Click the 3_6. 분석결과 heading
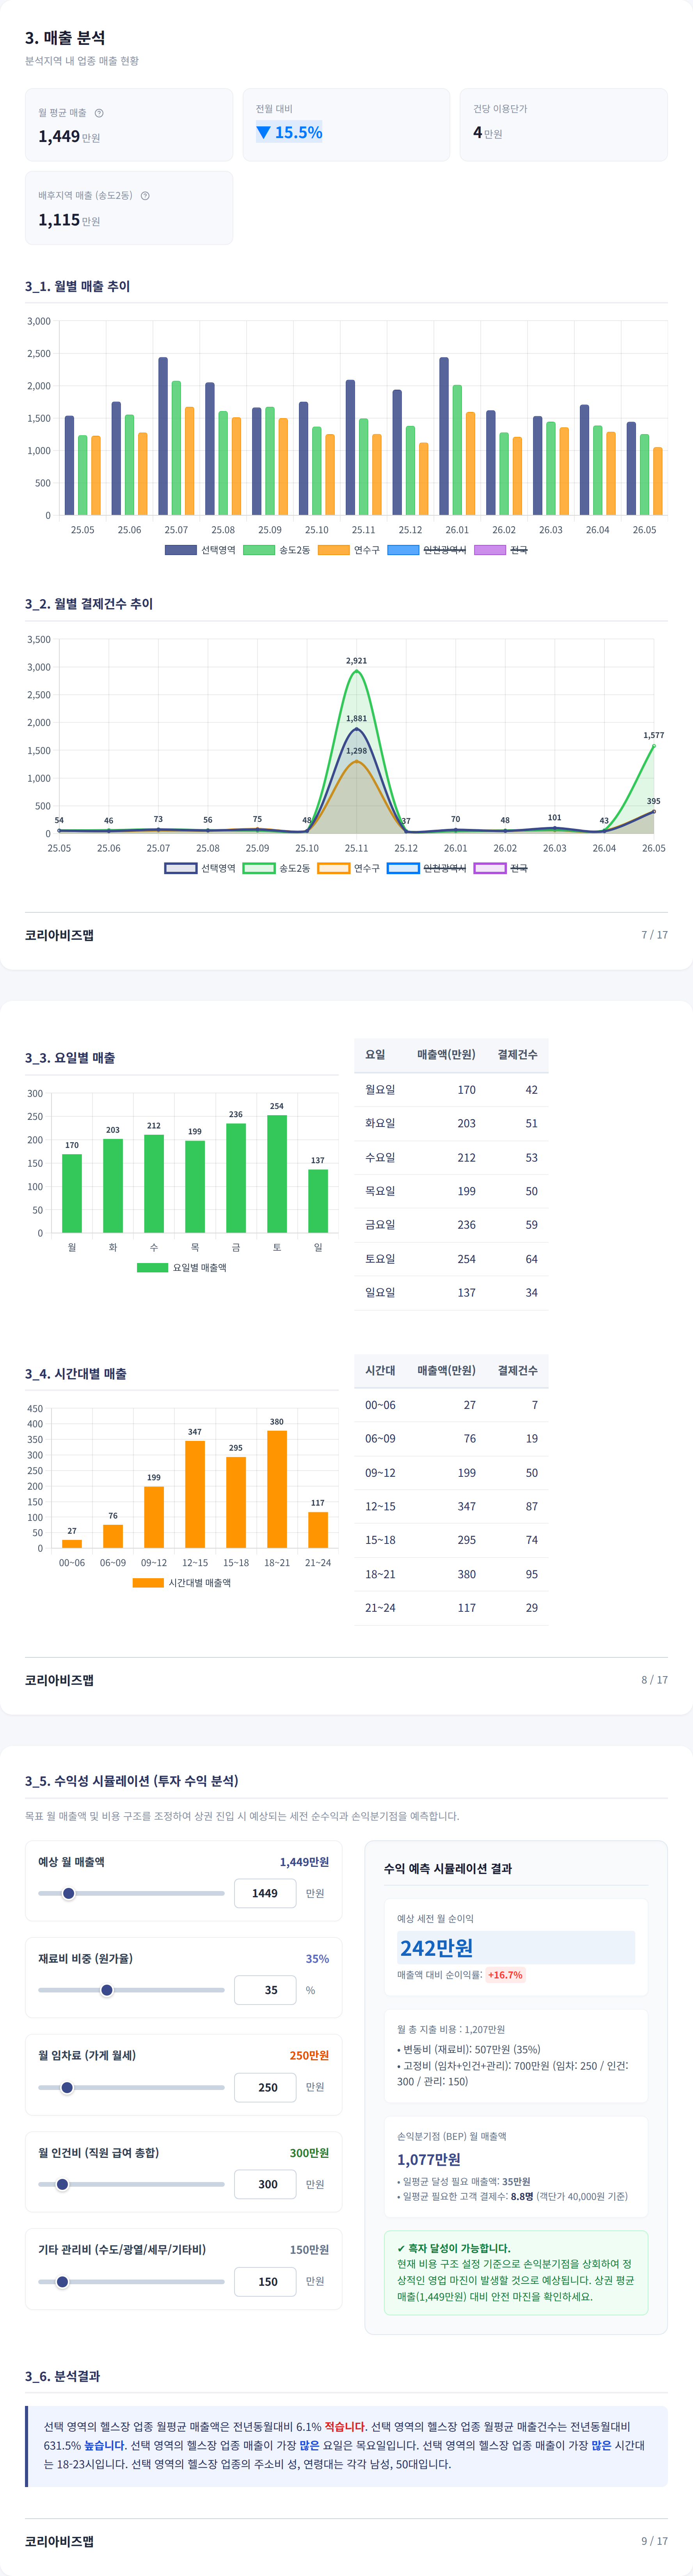The width and height of the screenshot is (693, 2576). [62, 2376]
